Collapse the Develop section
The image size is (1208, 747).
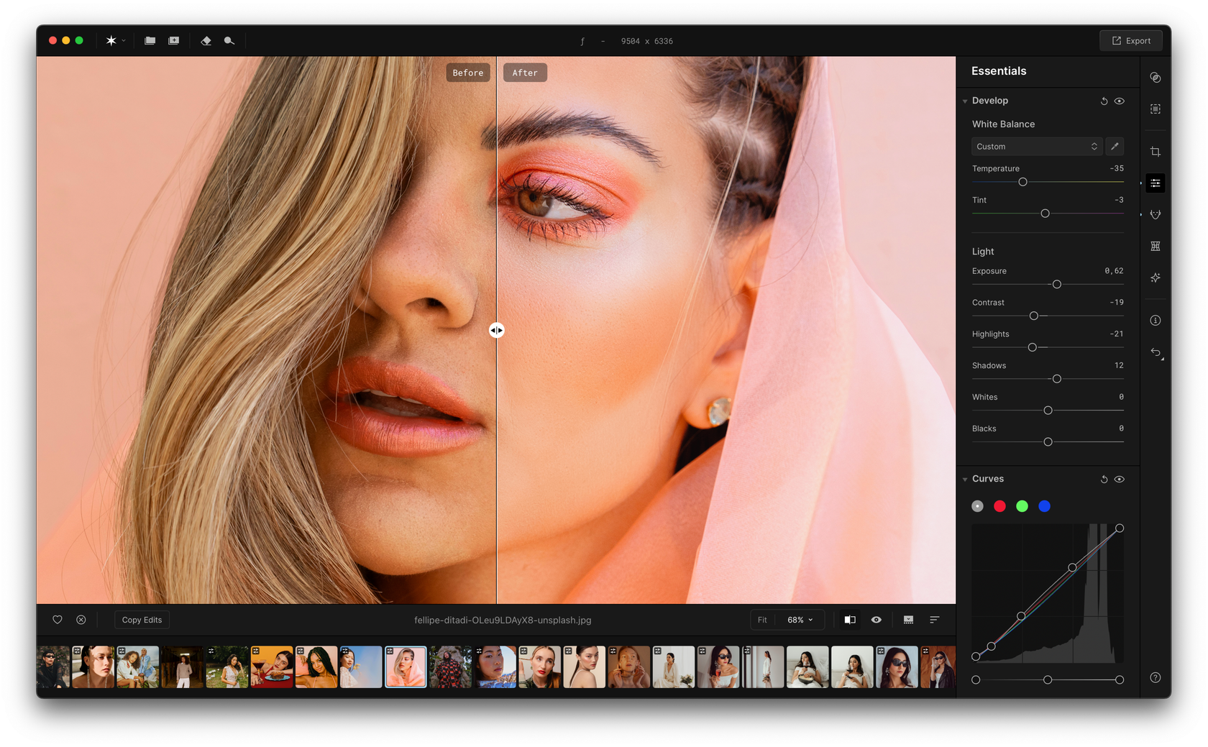point(965,101)
